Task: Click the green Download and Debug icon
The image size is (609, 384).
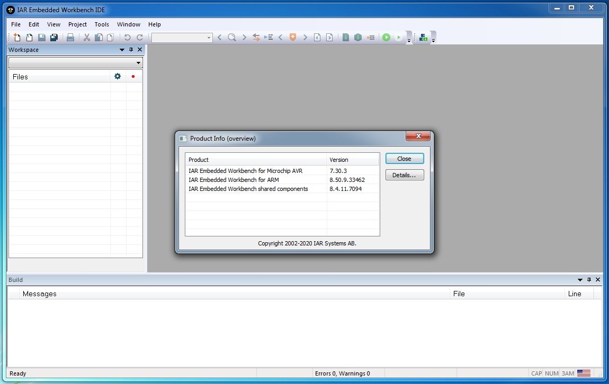Action: 386,38
